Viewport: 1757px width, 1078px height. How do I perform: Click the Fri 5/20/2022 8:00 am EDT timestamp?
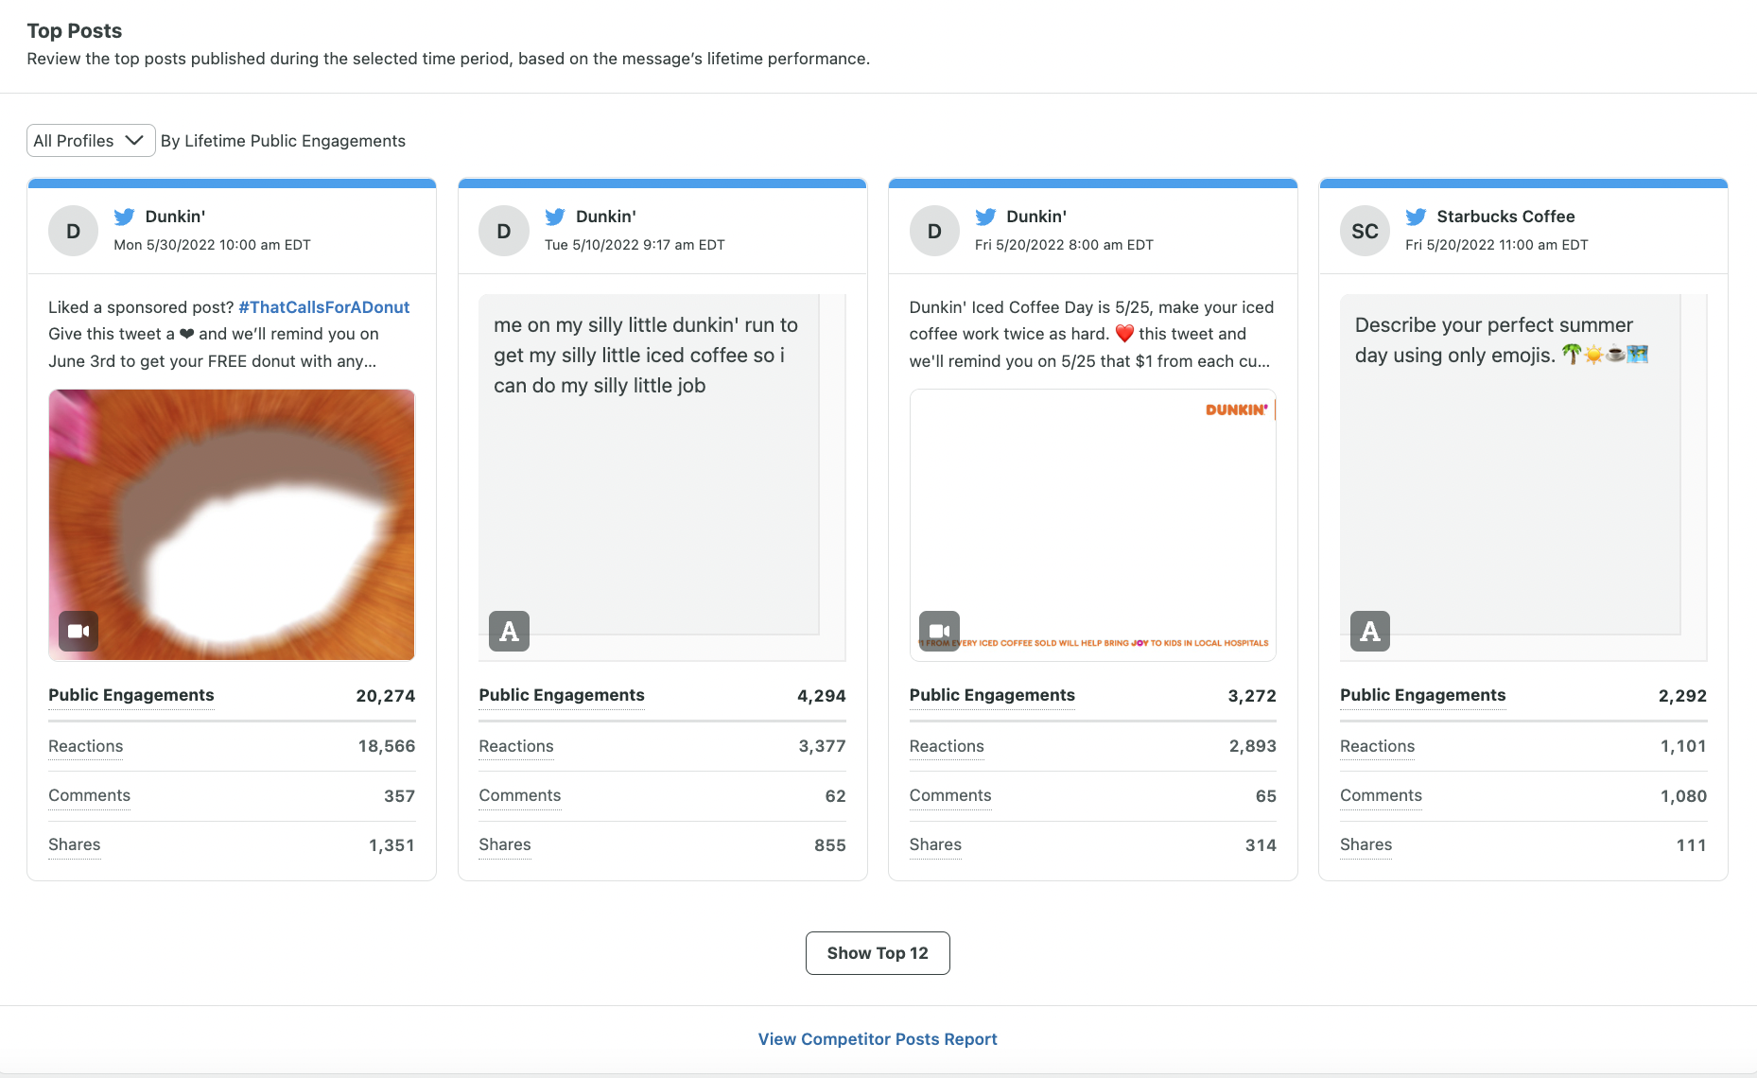click(x=1064, y=245)
